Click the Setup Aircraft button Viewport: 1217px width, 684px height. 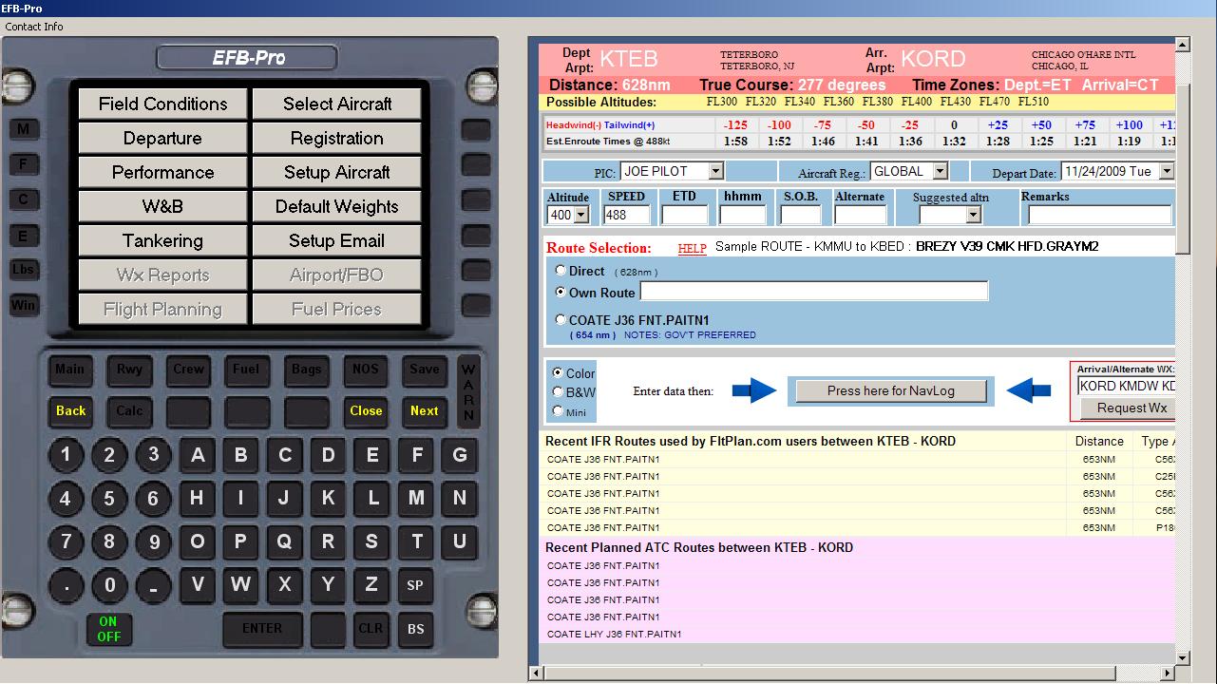(337, 173)
